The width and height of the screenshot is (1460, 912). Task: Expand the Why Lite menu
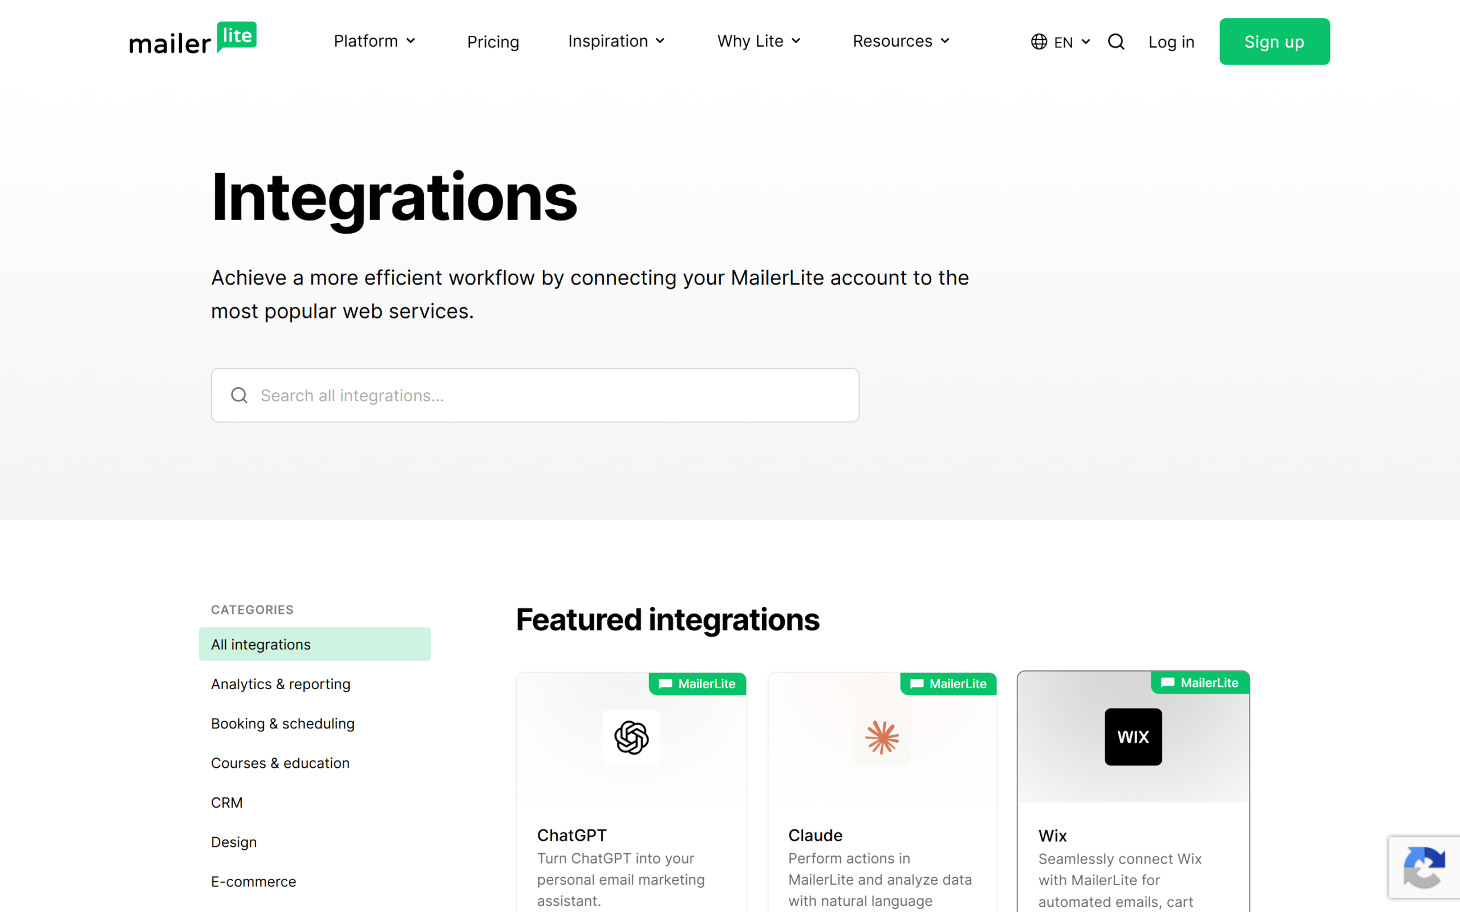[759, 41]
